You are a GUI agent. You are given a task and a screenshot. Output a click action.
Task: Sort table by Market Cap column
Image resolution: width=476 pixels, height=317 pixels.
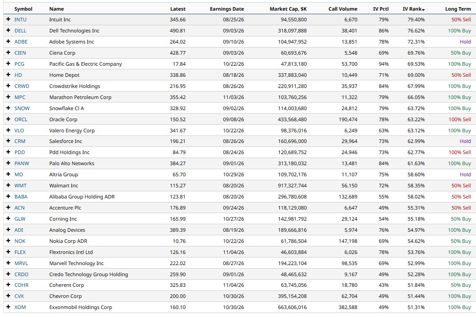[288, 9]
